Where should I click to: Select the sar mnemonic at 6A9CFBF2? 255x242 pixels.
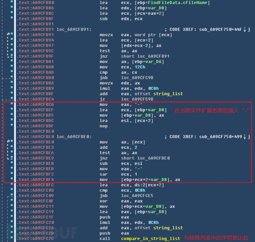(103, 174)
